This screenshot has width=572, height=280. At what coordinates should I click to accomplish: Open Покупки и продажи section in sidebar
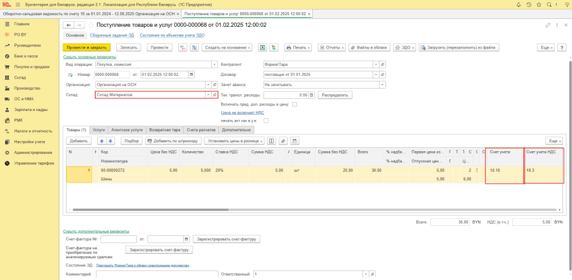pyautogui.click(x=32, y=67)
